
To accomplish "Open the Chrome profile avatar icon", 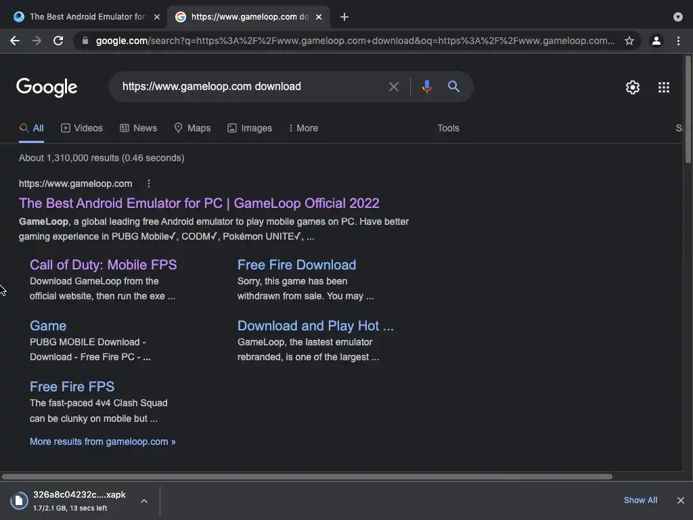I will [656, 41].
